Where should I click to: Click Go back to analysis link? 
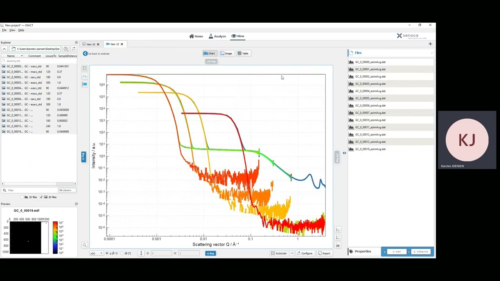click(x=99, y=53)
